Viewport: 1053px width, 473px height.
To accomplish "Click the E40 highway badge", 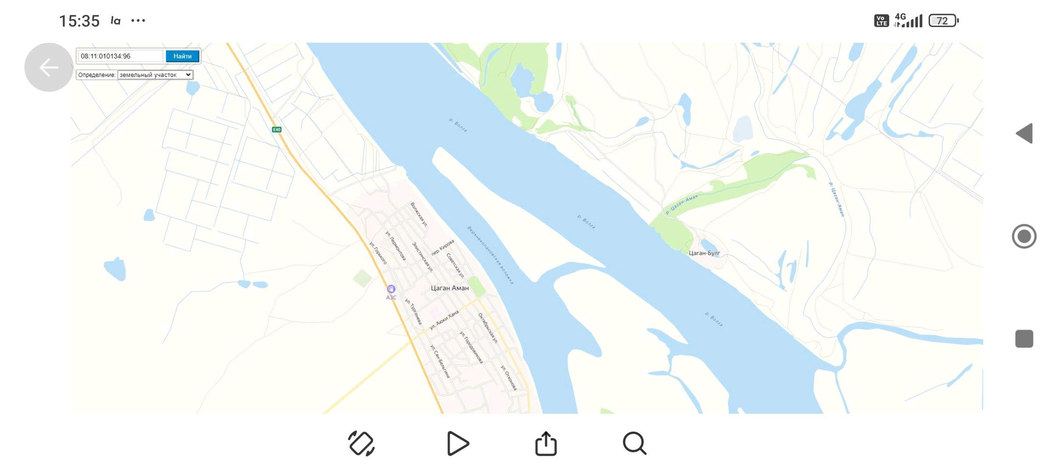I will click(x=277, y=130).
